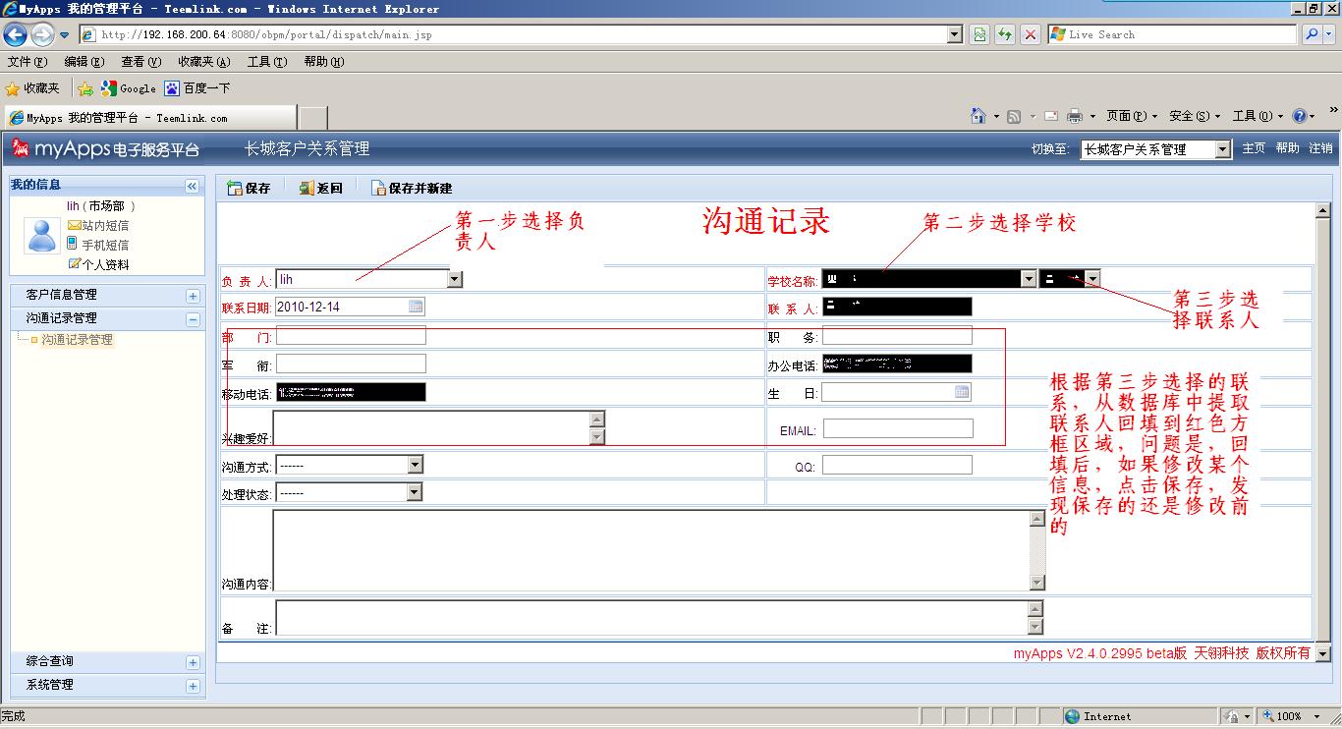This screenshot has width=1342, height=729.
Task: Click the add-to-favorites-bar star icon
Action: click(x=85, y=88)
